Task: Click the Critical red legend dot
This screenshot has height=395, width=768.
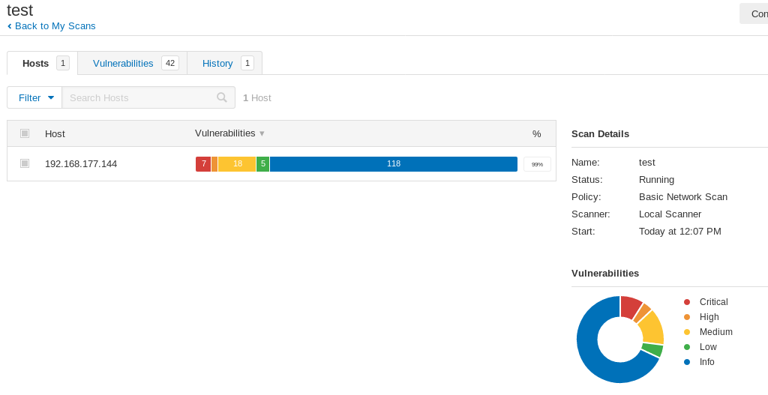Action: 687,302
